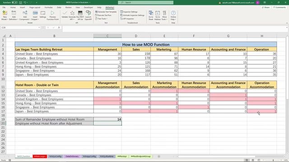
Task: Click Inspector Settings
Action: click(129, 12)
